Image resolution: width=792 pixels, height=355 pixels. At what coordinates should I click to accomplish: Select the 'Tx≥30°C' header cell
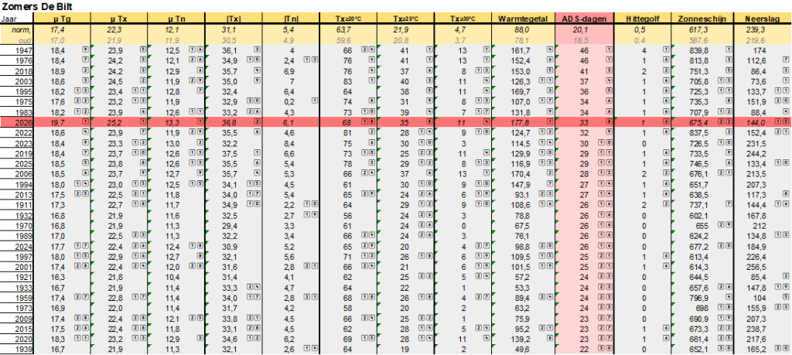tap(463, 19)
